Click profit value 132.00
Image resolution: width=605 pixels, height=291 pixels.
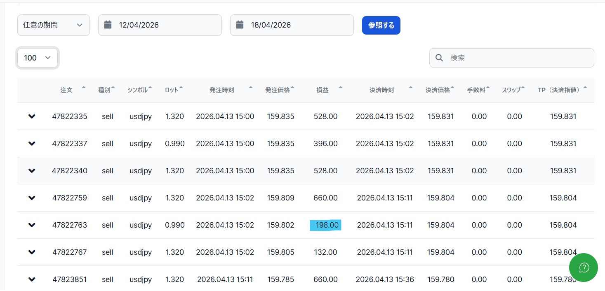[325, 252]
